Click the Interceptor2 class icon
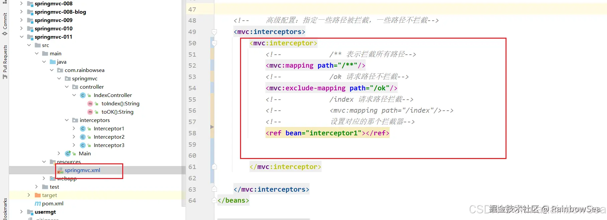 pyautogui.click(x=83, y=137)
